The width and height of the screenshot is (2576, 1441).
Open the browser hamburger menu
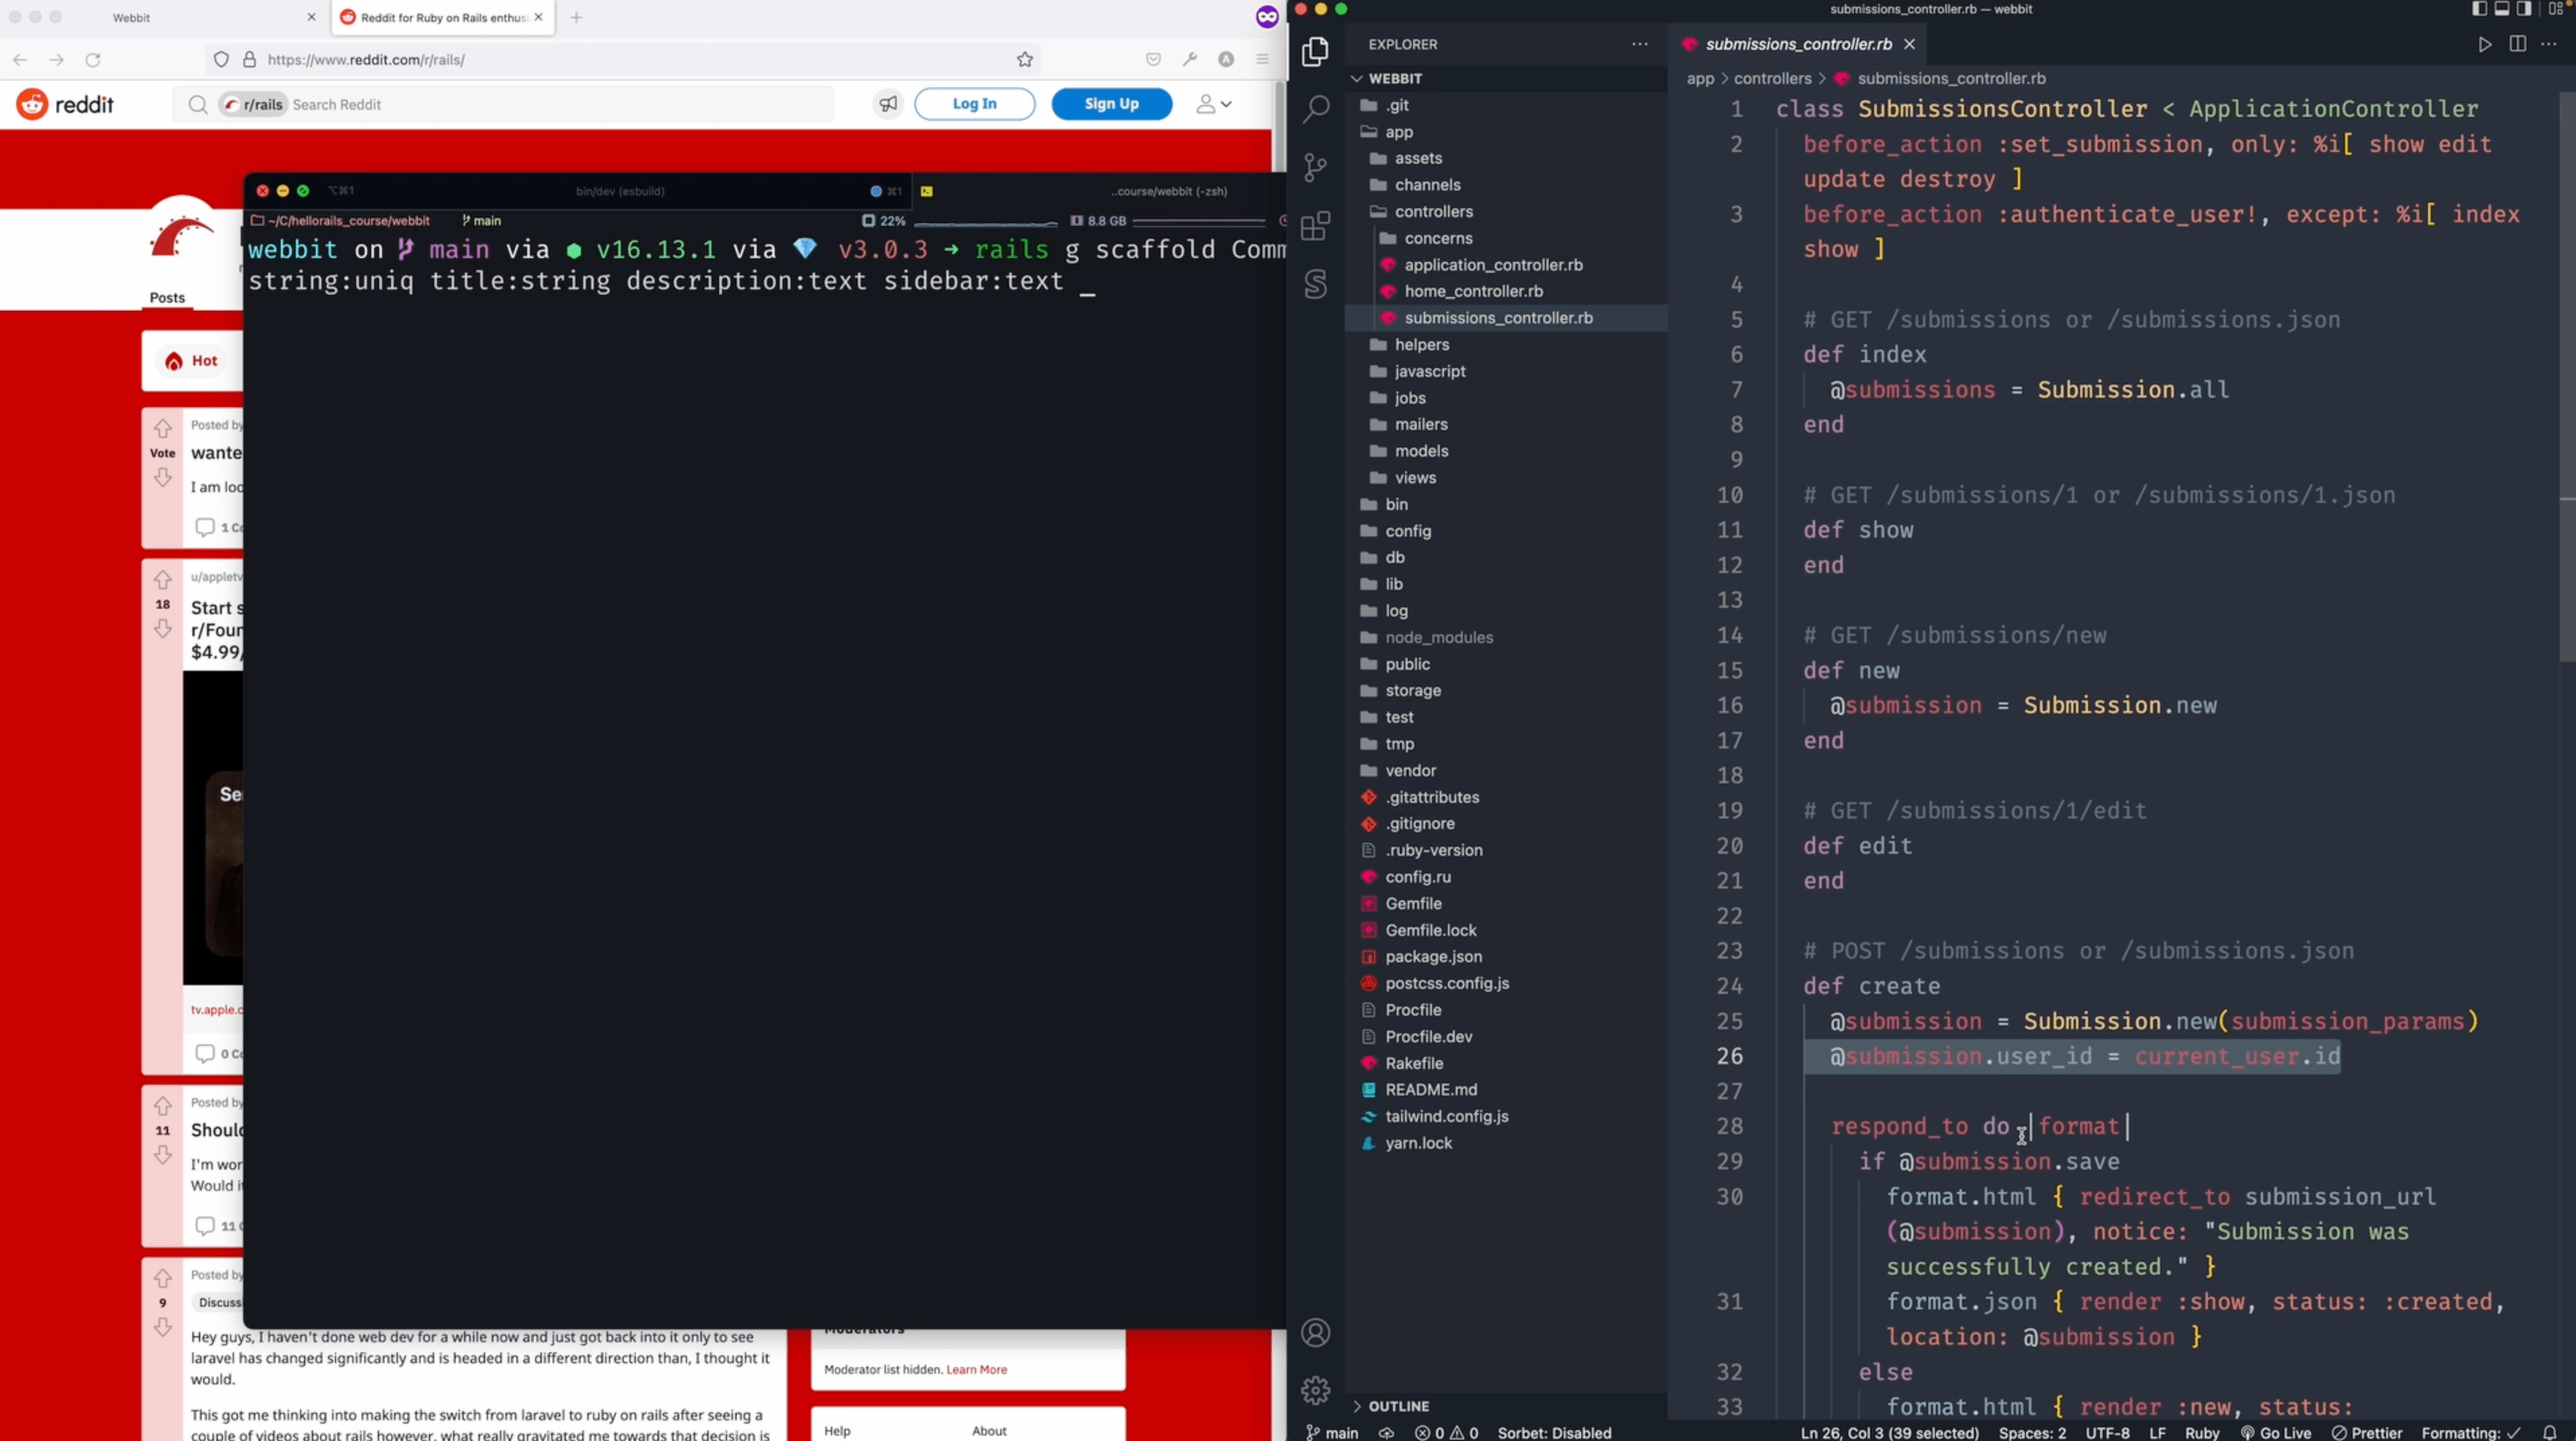[1262, 60]
